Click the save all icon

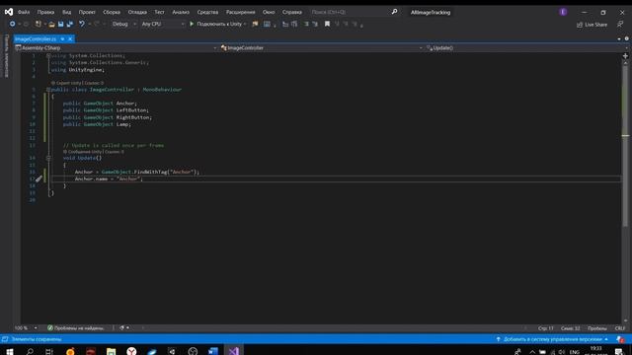[x=70, y=24]
